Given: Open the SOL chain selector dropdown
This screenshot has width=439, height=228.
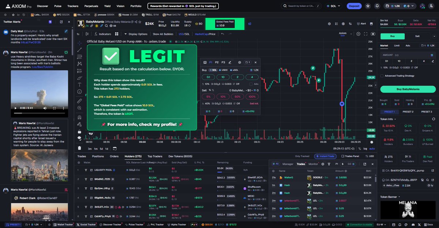Looking at the screenshot, I should point(333,6).
